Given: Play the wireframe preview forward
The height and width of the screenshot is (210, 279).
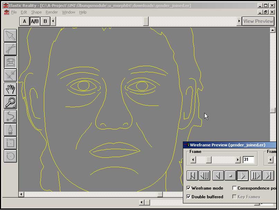Looking at the screenshot, I should click(242, 176).
